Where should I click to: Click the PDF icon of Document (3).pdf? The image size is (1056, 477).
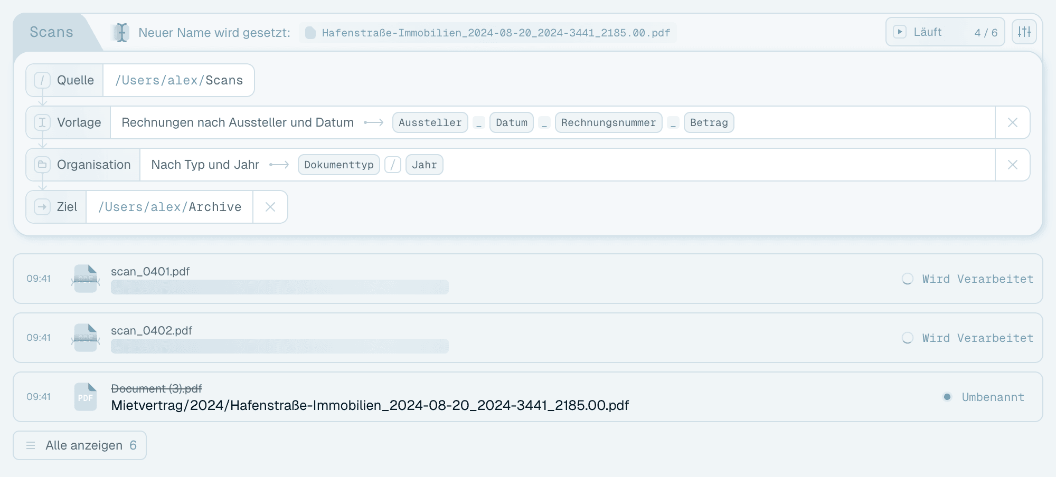(x=86, y=397)
